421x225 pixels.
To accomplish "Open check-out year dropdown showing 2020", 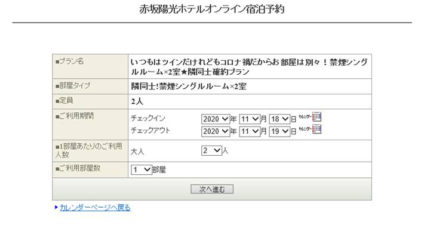I will tap(216, 131).
